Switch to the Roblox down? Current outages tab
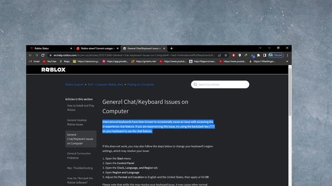This screenshot has width=332, height=186. pos(97,49)
